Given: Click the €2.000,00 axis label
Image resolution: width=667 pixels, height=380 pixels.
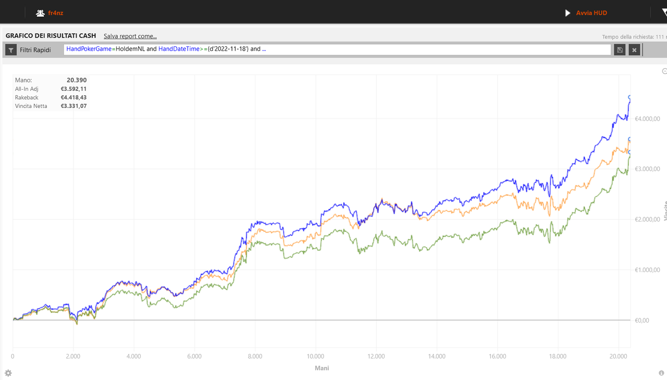Looking at the screenshot, I should [647, 219].
